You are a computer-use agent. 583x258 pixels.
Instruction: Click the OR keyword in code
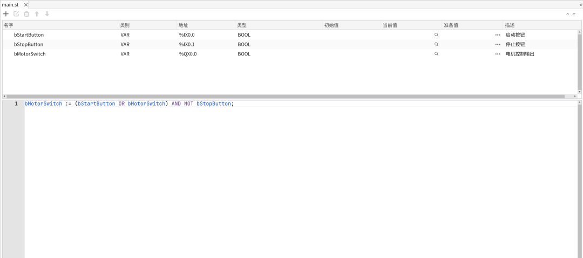[121, 103]
